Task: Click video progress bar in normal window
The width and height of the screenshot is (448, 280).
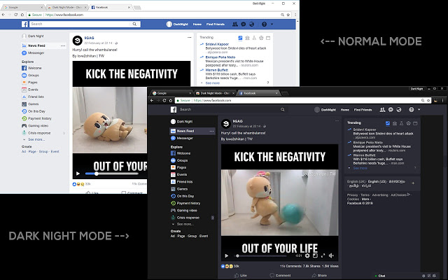Action: click(x=112, y=174)
